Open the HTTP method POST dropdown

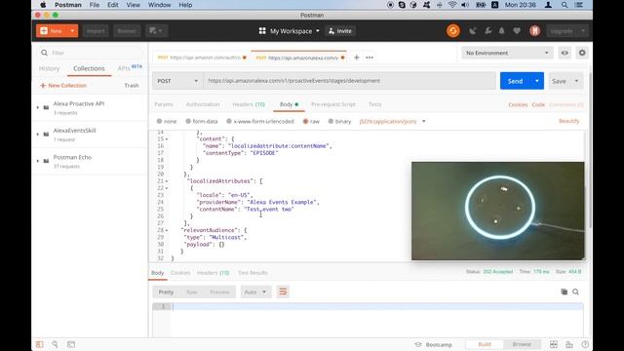[177, 81]
